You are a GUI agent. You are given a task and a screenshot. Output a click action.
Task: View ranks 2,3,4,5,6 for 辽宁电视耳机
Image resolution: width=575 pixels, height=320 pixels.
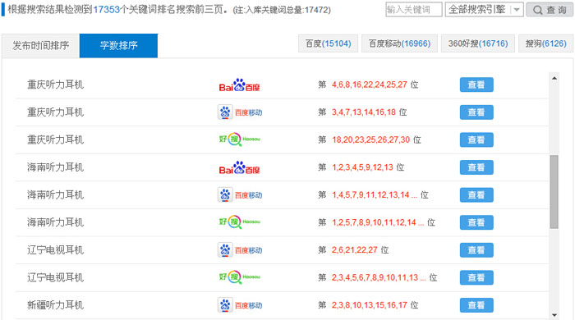pos(476,277)
